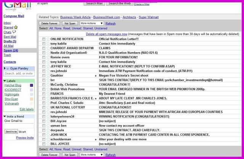Image resolution: width=244 pixels, height=159 pixels.
Task: Open All Mail
Action: point(8,46)
